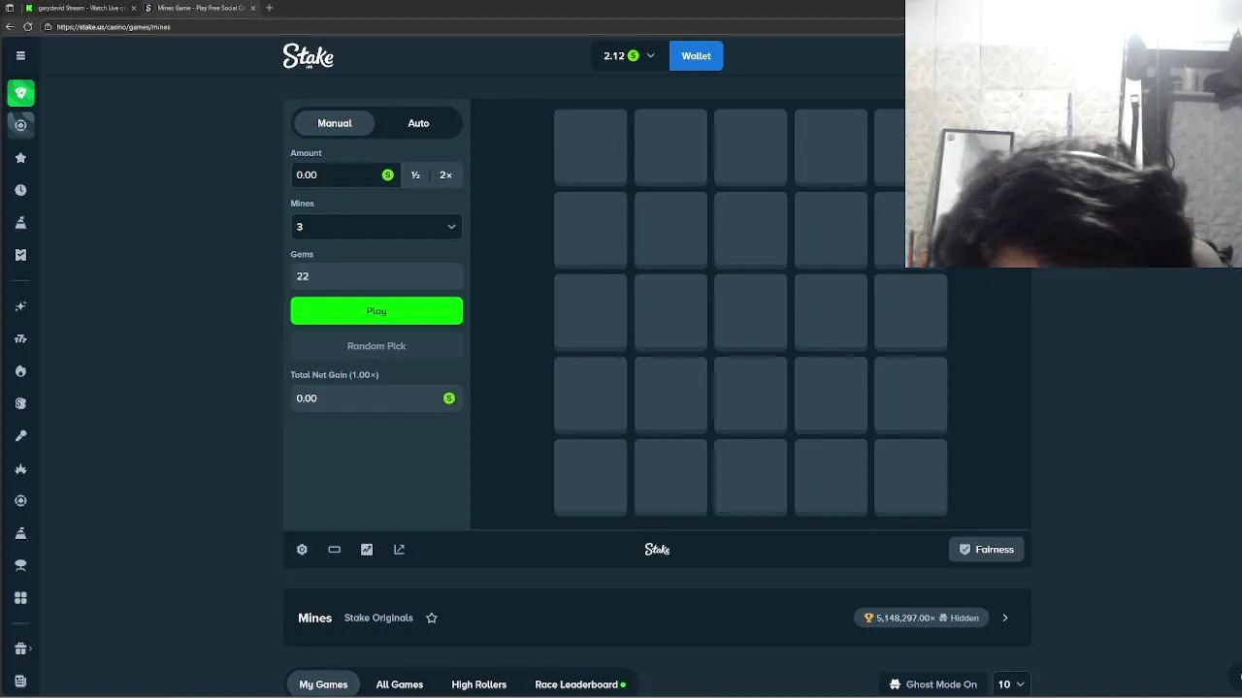Open the hamburger menu in sidebar

click(20, 55)
